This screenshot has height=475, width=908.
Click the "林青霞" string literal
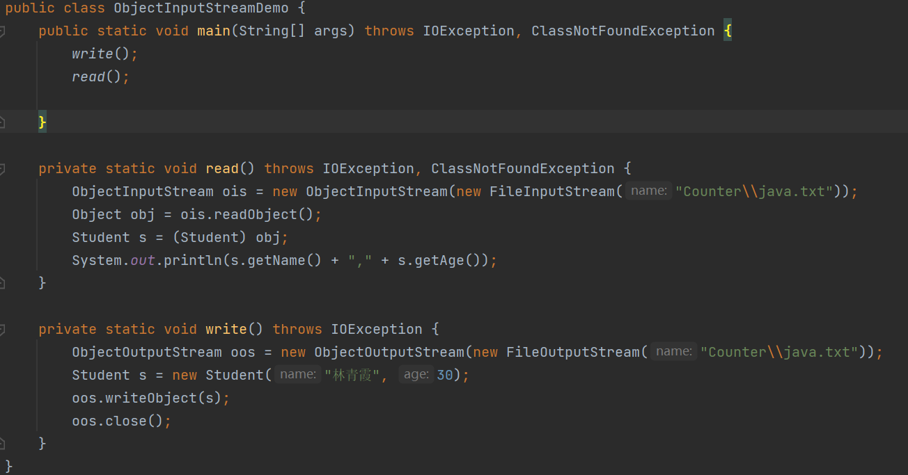(x=352, y=375)
